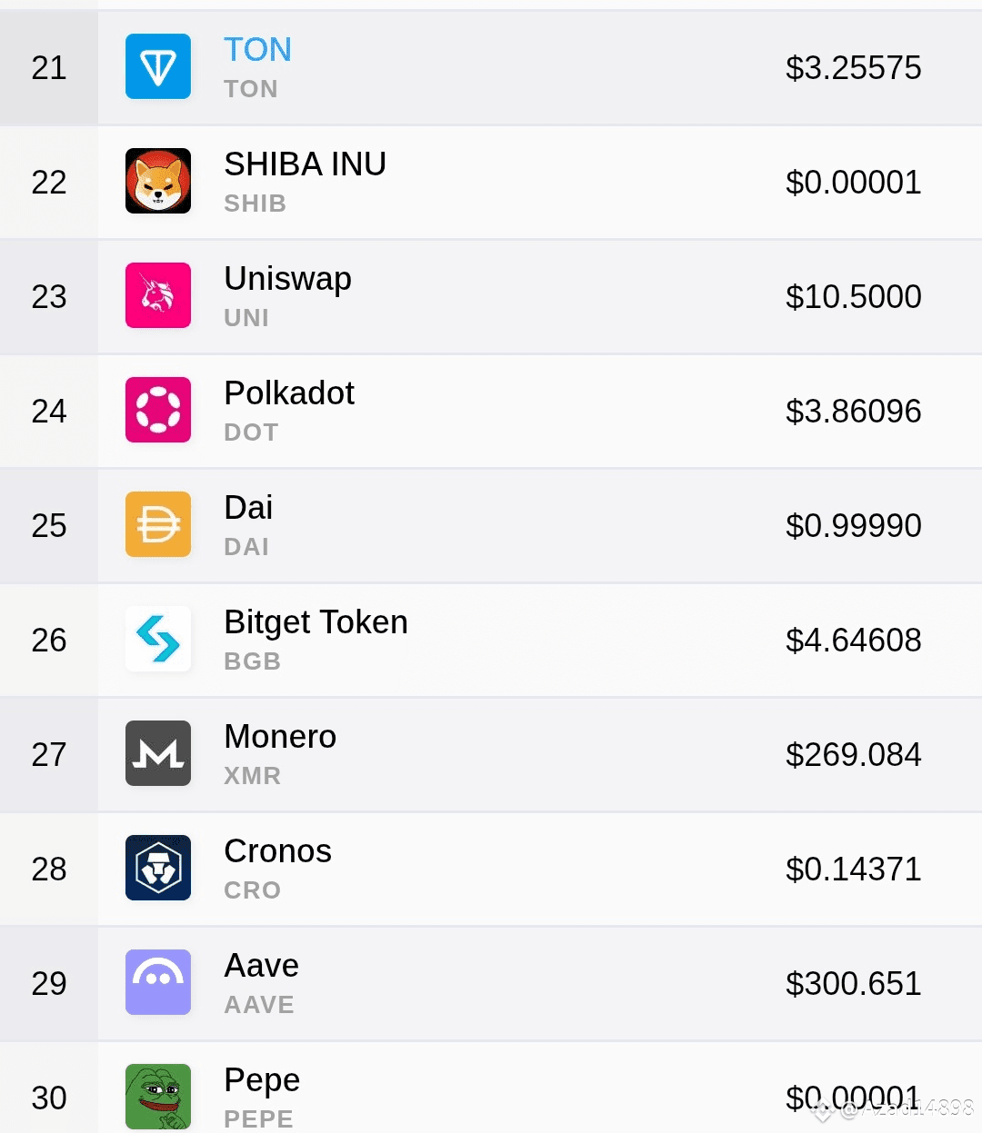Image resolution: width=982 pixels, height=1133 pixels.
Task: Select the Monero $269.084 price
Action: (x=854, y=754)
